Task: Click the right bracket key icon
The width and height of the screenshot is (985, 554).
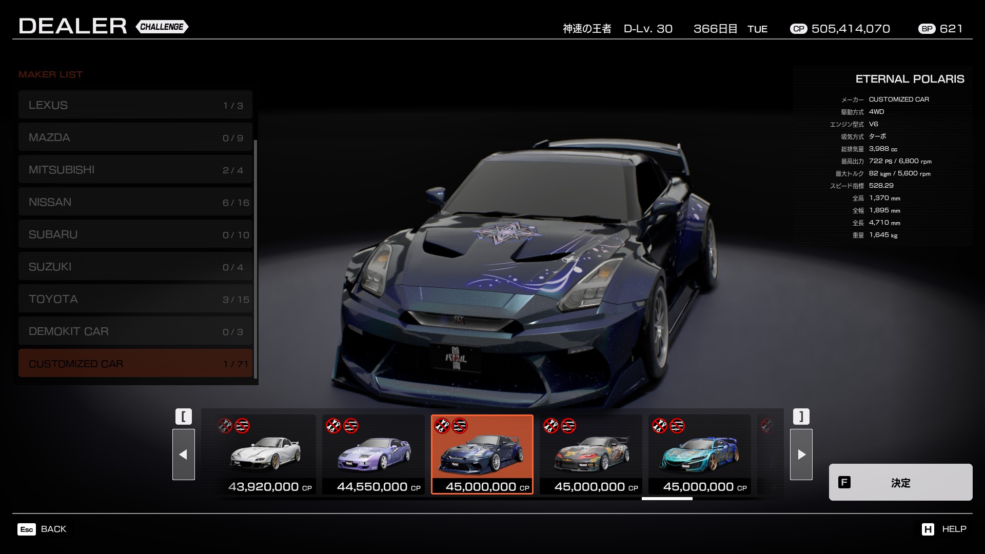Action: pos(801,417)
